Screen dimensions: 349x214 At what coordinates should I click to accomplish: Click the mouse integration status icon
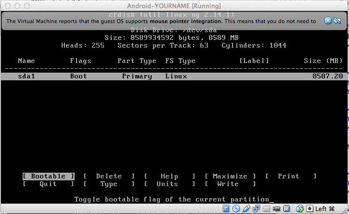300,209
